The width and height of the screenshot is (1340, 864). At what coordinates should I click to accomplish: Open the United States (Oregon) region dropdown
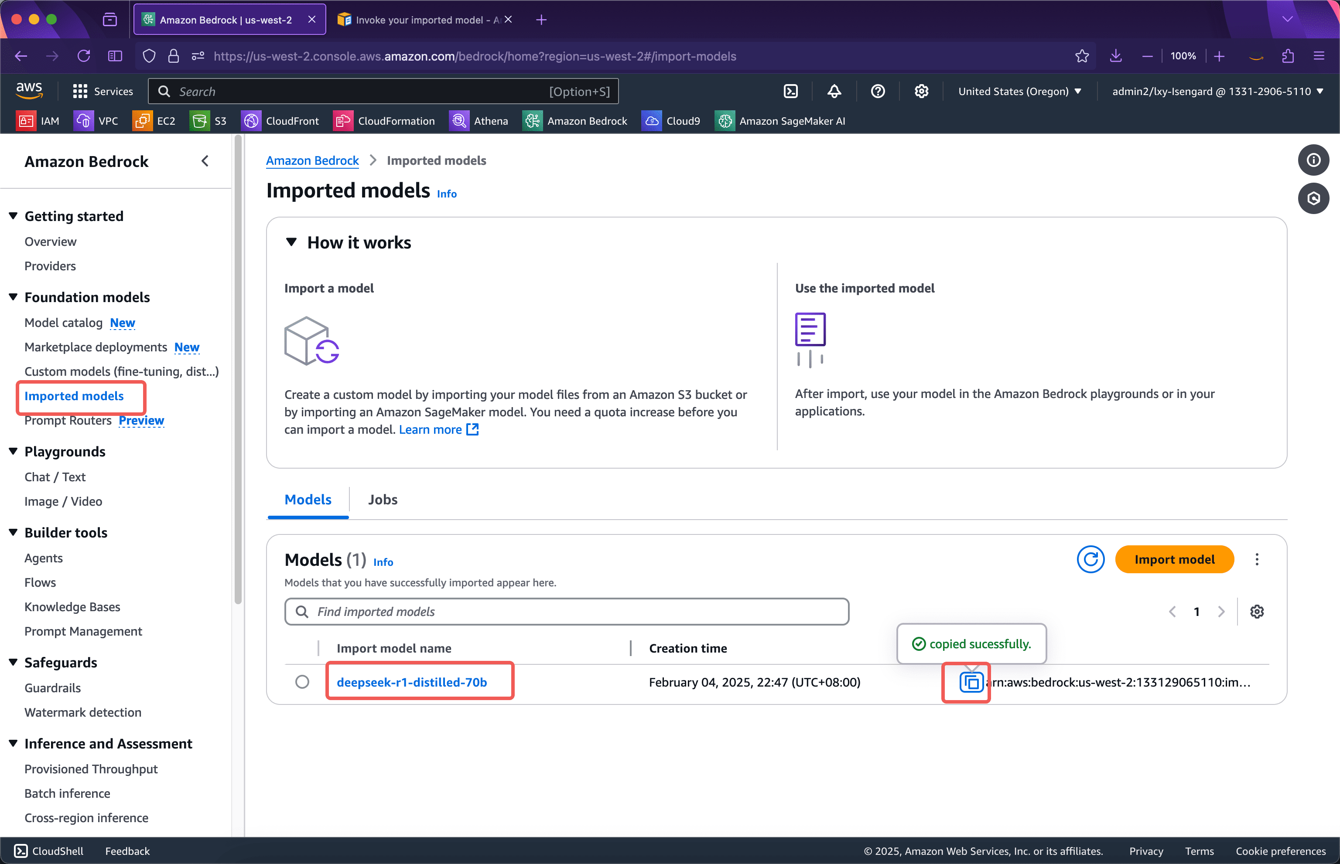point(1020,91)
